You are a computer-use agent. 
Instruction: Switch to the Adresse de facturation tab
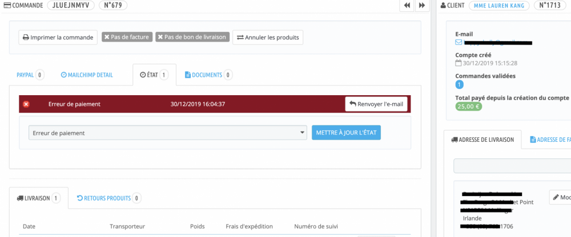(x=550, y=140)
